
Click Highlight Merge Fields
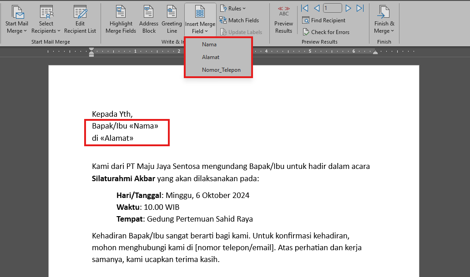120,18
